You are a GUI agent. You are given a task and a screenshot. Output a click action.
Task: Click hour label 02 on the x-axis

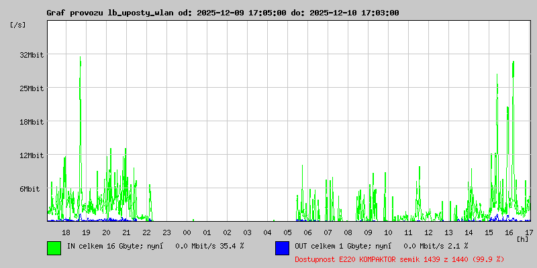tap(227, 232)
